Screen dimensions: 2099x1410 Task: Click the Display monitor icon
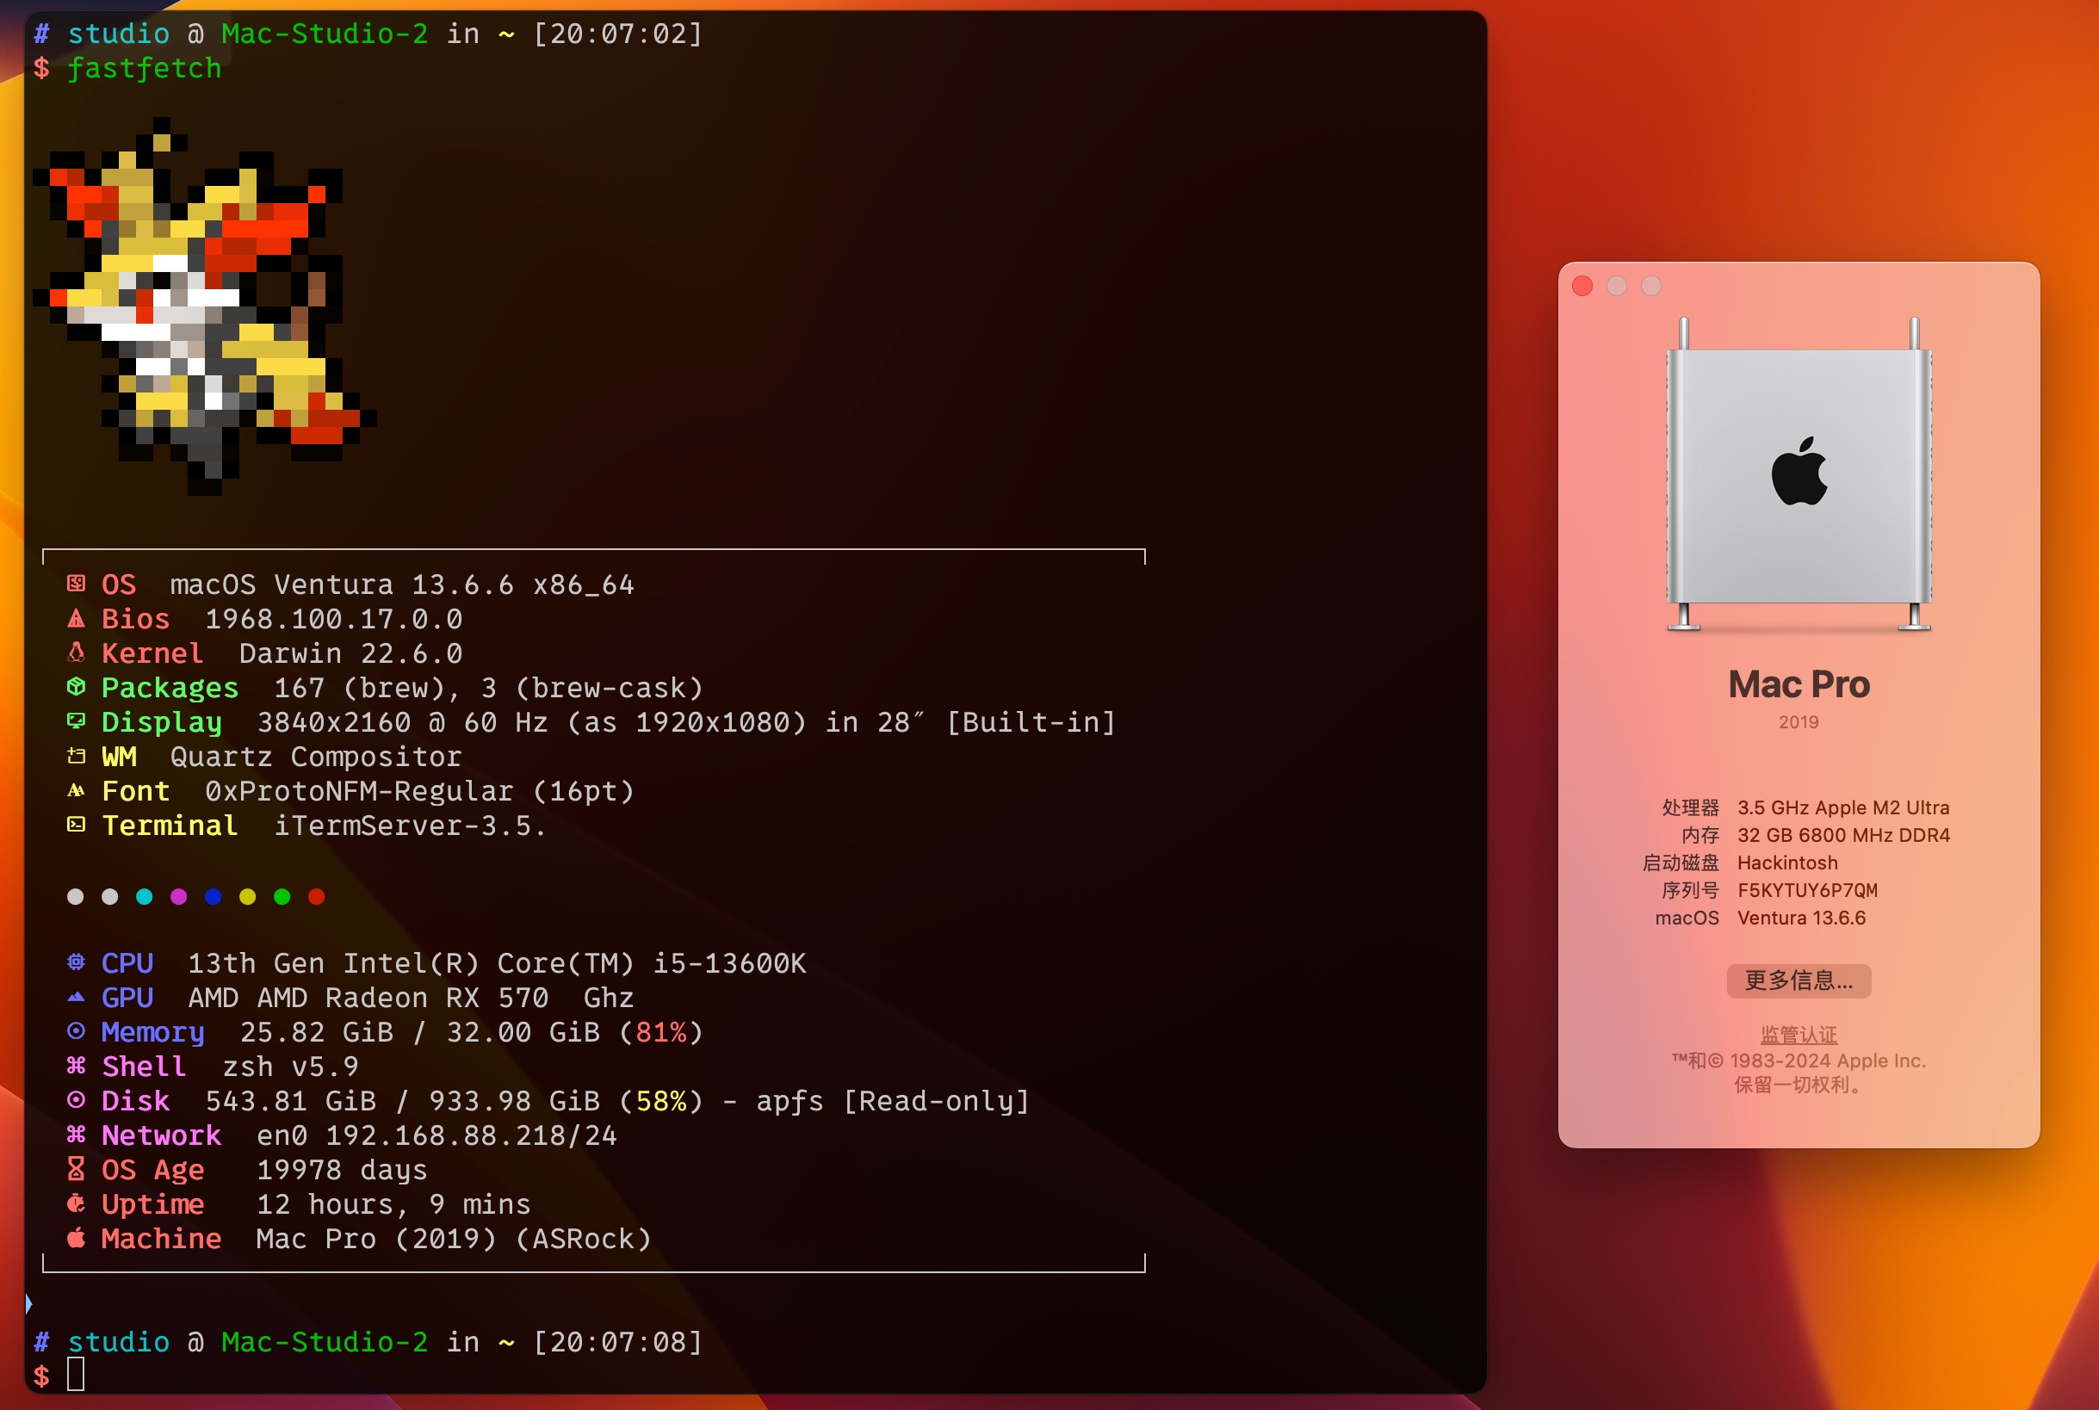(77, 721)
